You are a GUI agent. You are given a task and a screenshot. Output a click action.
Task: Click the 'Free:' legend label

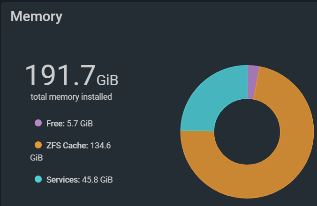(55, 124)
